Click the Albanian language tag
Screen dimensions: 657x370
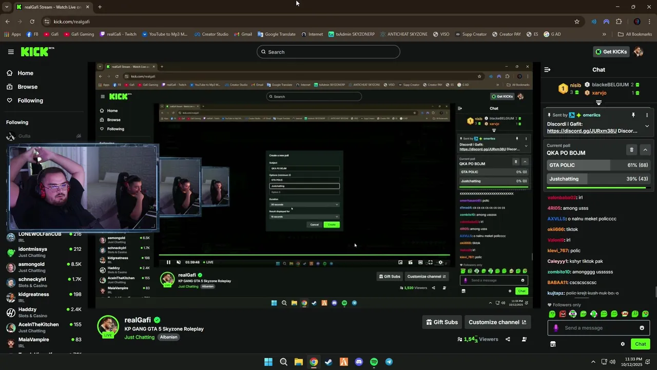[x=168, y=337]
